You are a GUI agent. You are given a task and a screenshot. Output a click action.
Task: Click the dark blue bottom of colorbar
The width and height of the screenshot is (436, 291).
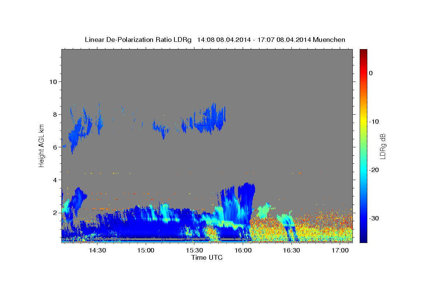(x=363, y=239)
